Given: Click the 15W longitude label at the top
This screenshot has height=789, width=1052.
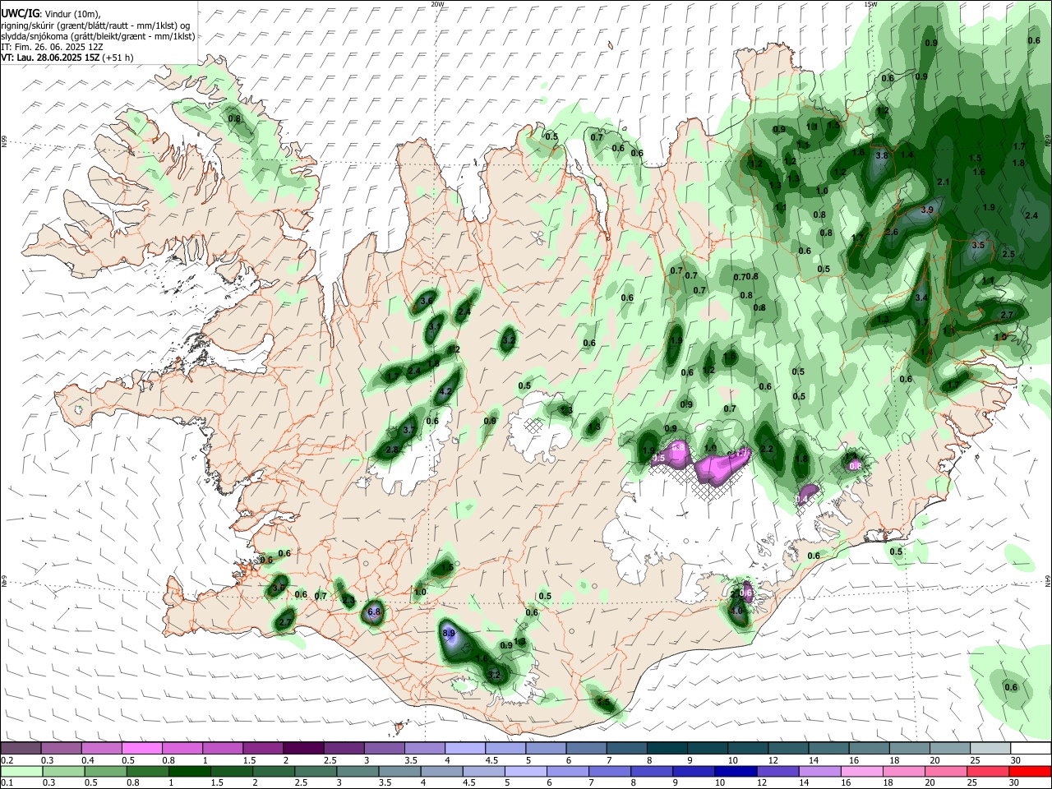Looking at the screenshot, I should [x=870, y=4].
